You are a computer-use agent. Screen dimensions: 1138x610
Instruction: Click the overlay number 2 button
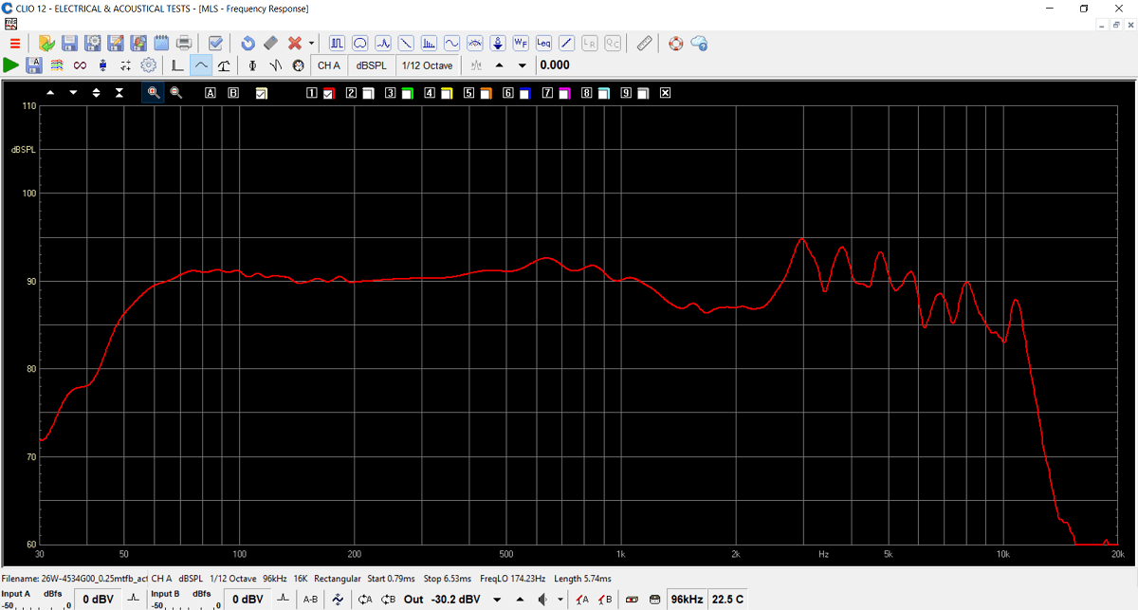pos(351,93)
